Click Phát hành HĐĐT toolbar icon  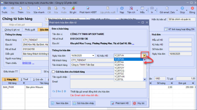(88, 8)
